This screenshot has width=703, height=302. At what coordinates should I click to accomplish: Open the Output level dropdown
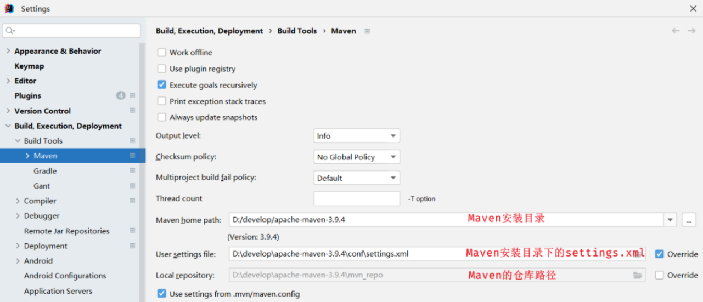tap(357, 136)
